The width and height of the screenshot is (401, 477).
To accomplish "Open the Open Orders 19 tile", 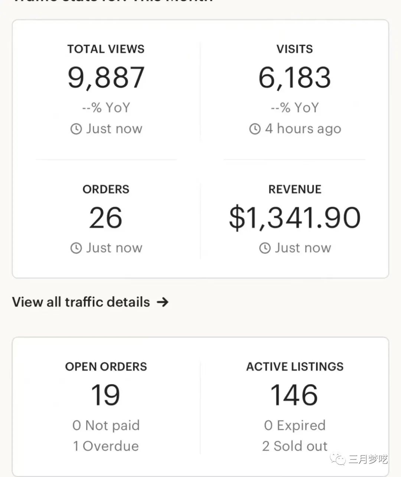I will [x=106, y=395].
